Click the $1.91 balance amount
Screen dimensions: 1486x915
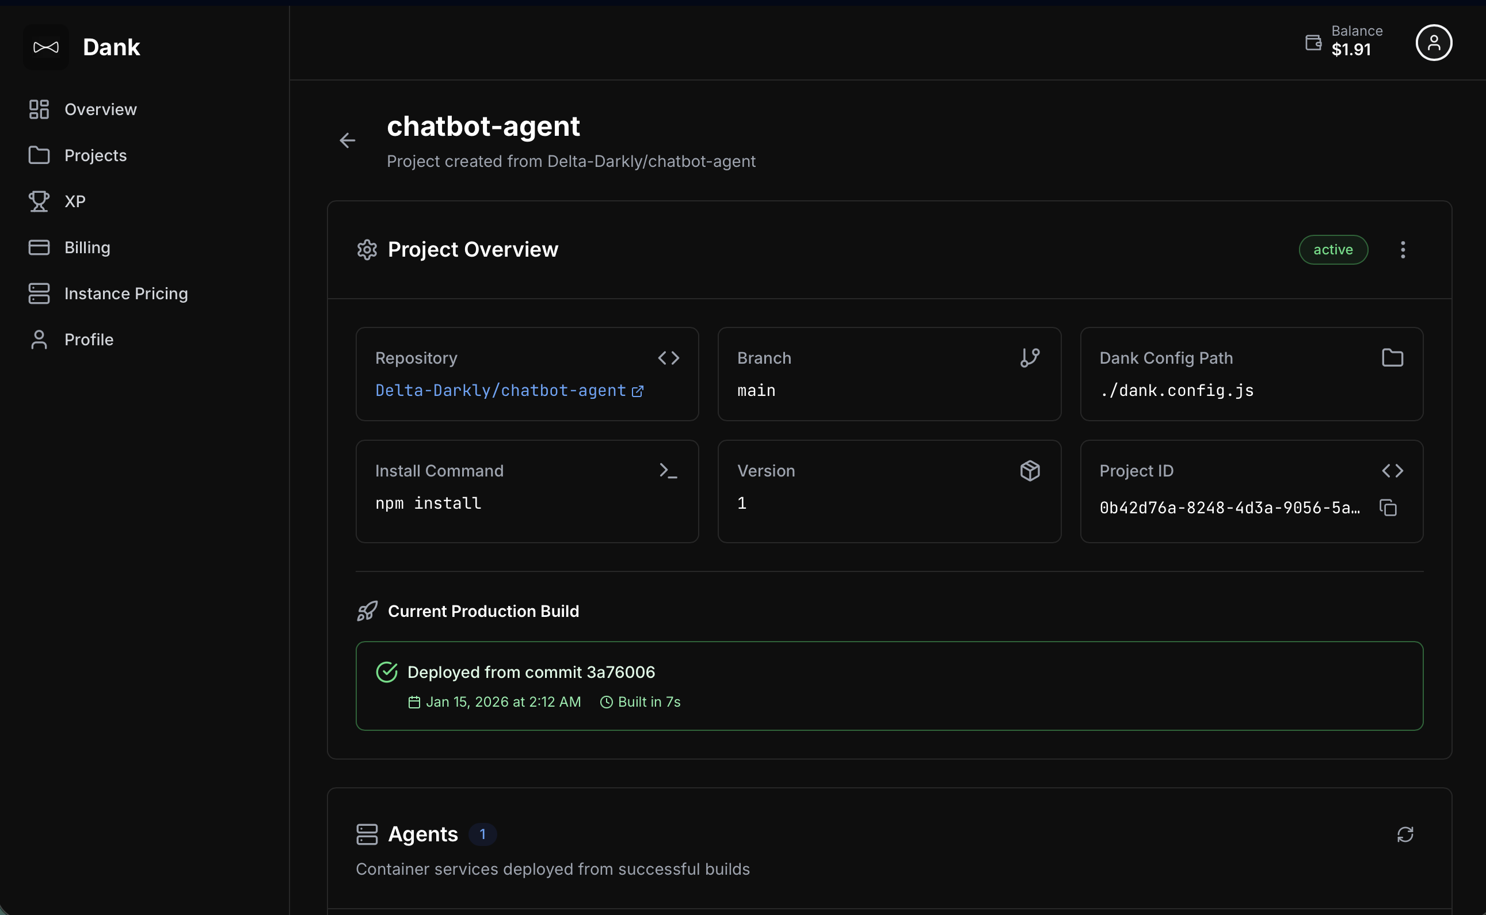1351,49
